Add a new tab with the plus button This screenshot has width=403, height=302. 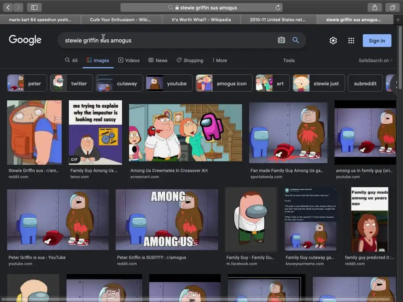398,20
